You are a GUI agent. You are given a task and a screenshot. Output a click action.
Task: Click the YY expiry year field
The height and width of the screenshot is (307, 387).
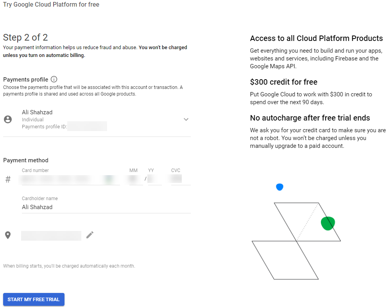[155, 179]
